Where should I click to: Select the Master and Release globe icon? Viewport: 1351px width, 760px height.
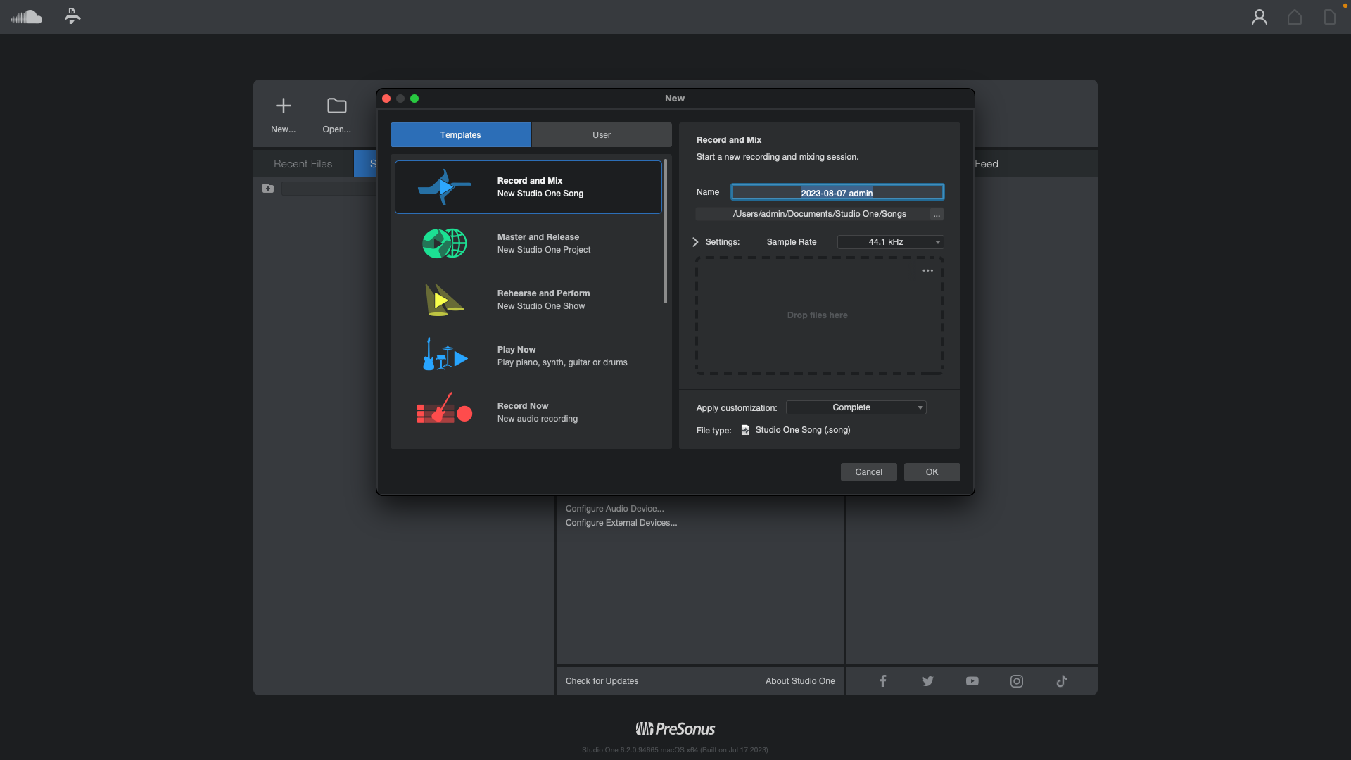444,243
